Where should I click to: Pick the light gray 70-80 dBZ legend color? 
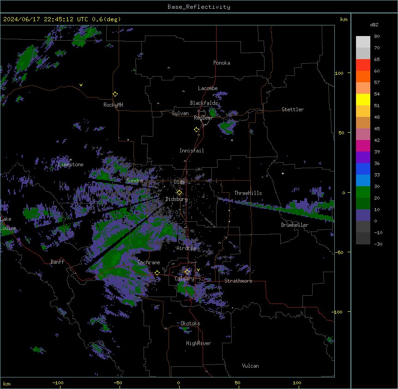363,42
